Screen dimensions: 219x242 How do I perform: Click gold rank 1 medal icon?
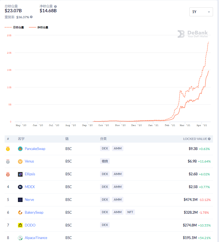[x=8, y=149]
